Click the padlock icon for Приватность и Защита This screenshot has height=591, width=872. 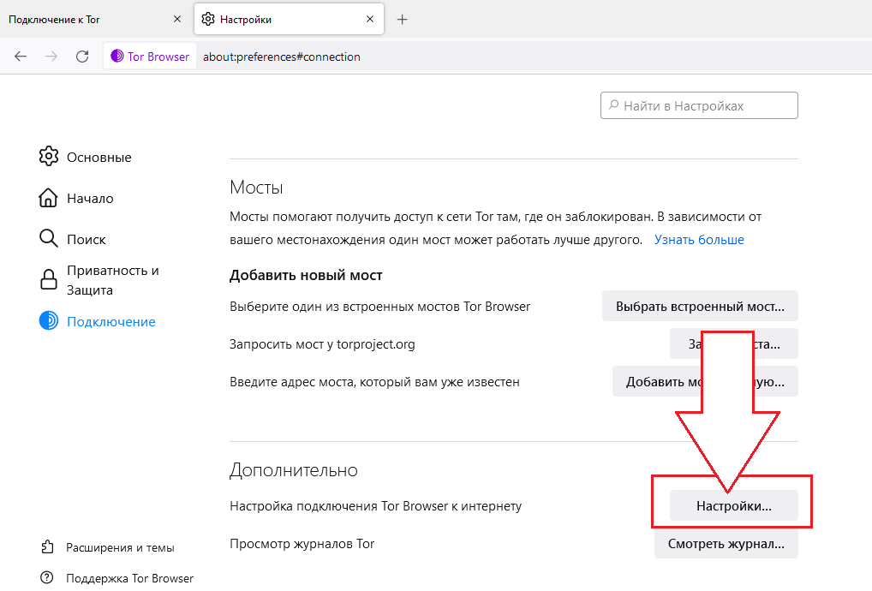pos(48,279)
